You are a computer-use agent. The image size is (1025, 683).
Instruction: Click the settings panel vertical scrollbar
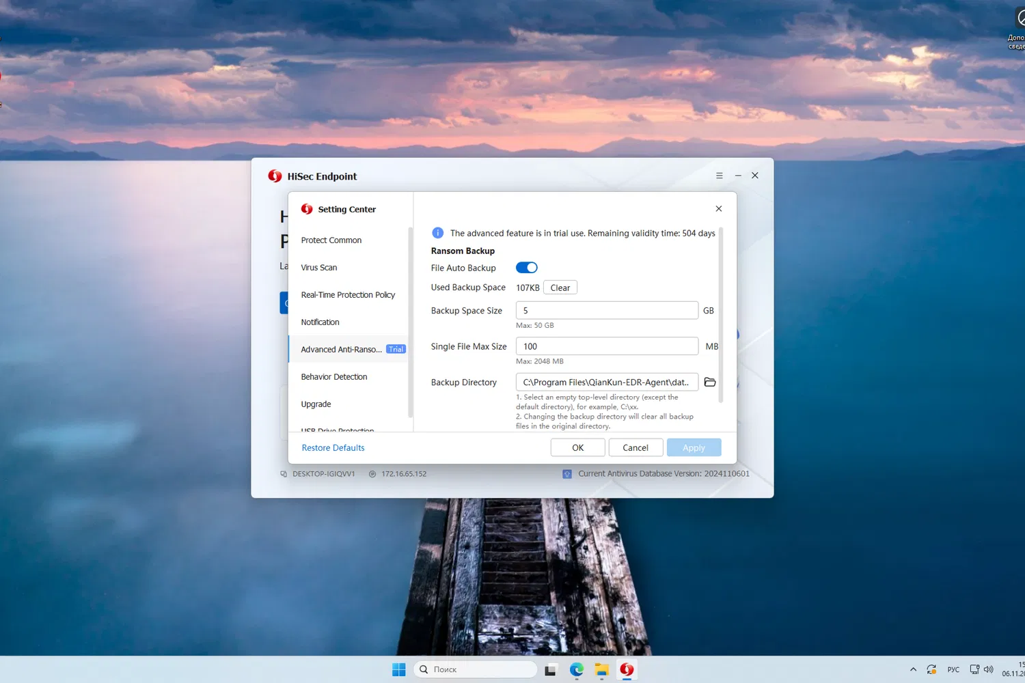721,314
